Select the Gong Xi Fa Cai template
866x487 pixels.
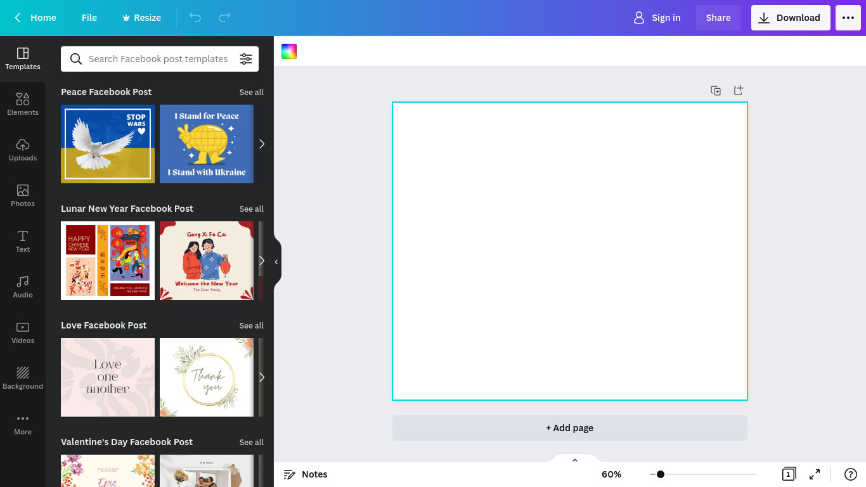point(207,261)
